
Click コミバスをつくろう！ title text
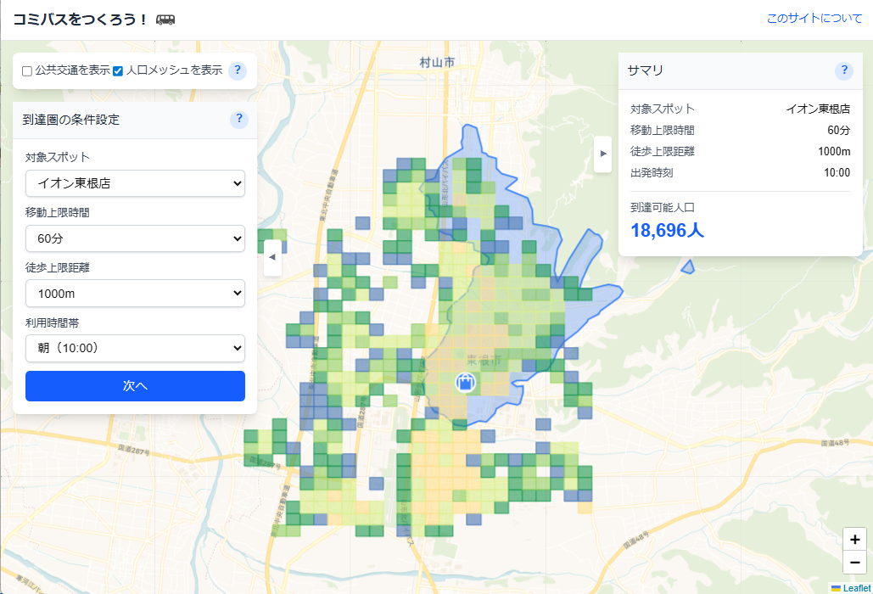click(x=81, y=20)
